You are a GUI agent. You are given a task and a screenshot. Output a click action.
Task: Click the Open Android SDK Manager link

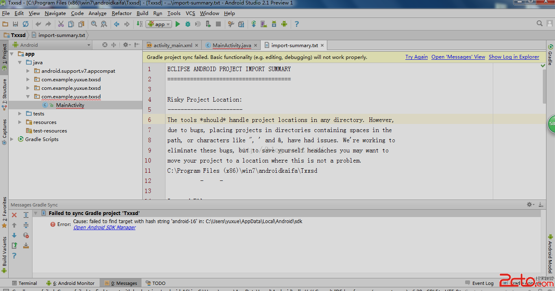click(104, 228)
